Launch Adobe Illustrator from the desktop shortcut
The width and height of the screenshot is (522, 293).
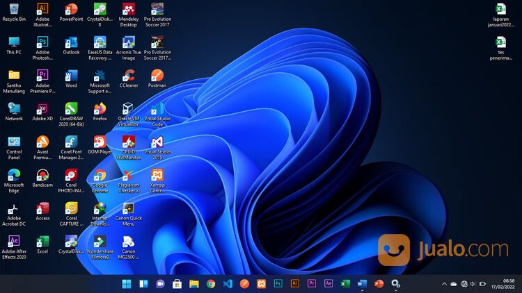42,15
